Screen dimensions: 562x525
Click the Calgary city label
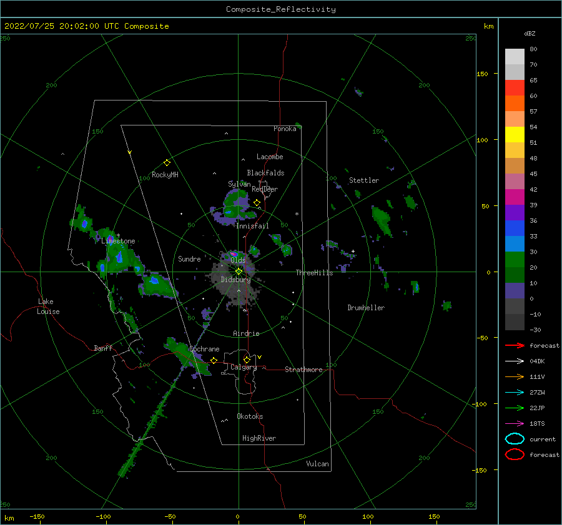(244, 367)
